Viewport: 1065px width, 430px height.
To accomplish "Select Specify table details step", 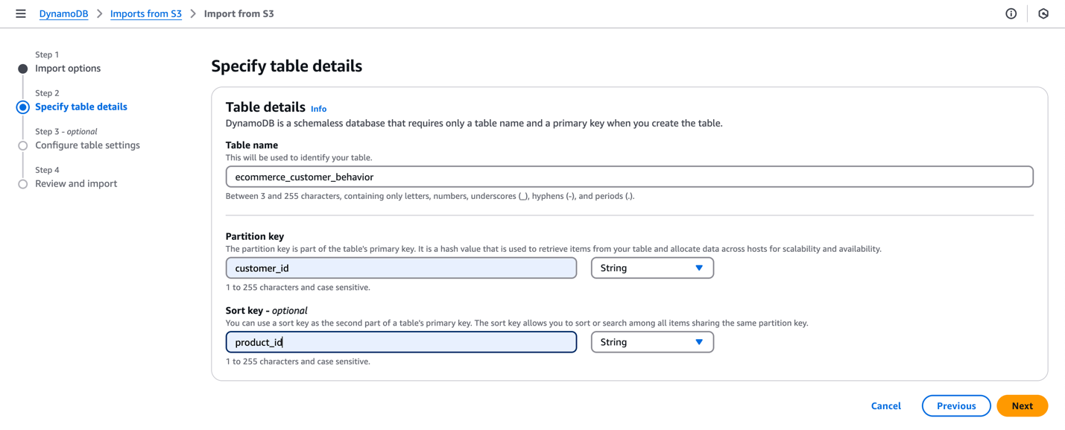I will point(81,107).
